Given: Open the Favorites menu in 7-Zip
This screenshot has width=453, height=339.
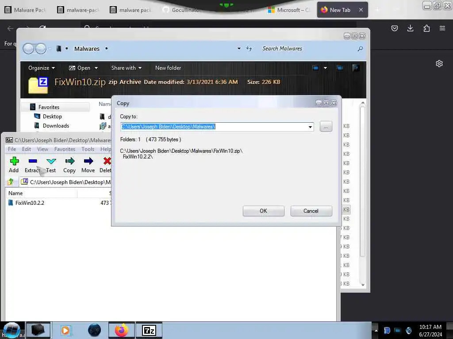Looking at the screenshot, I should [65, 149].
